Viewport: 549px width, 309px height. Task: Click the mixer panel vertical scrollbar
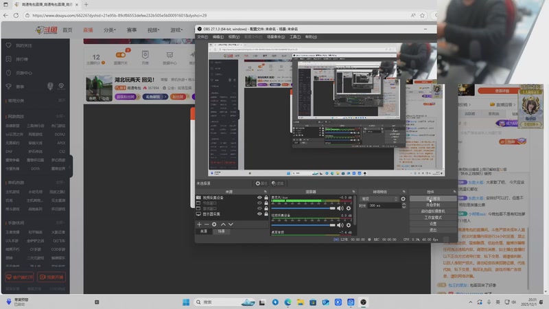pyautogui.click(x=355, y=210)
